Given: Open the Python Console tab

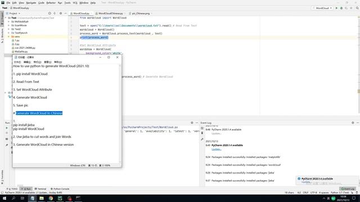Looking at the screenshot, I should tap(60, 189).
